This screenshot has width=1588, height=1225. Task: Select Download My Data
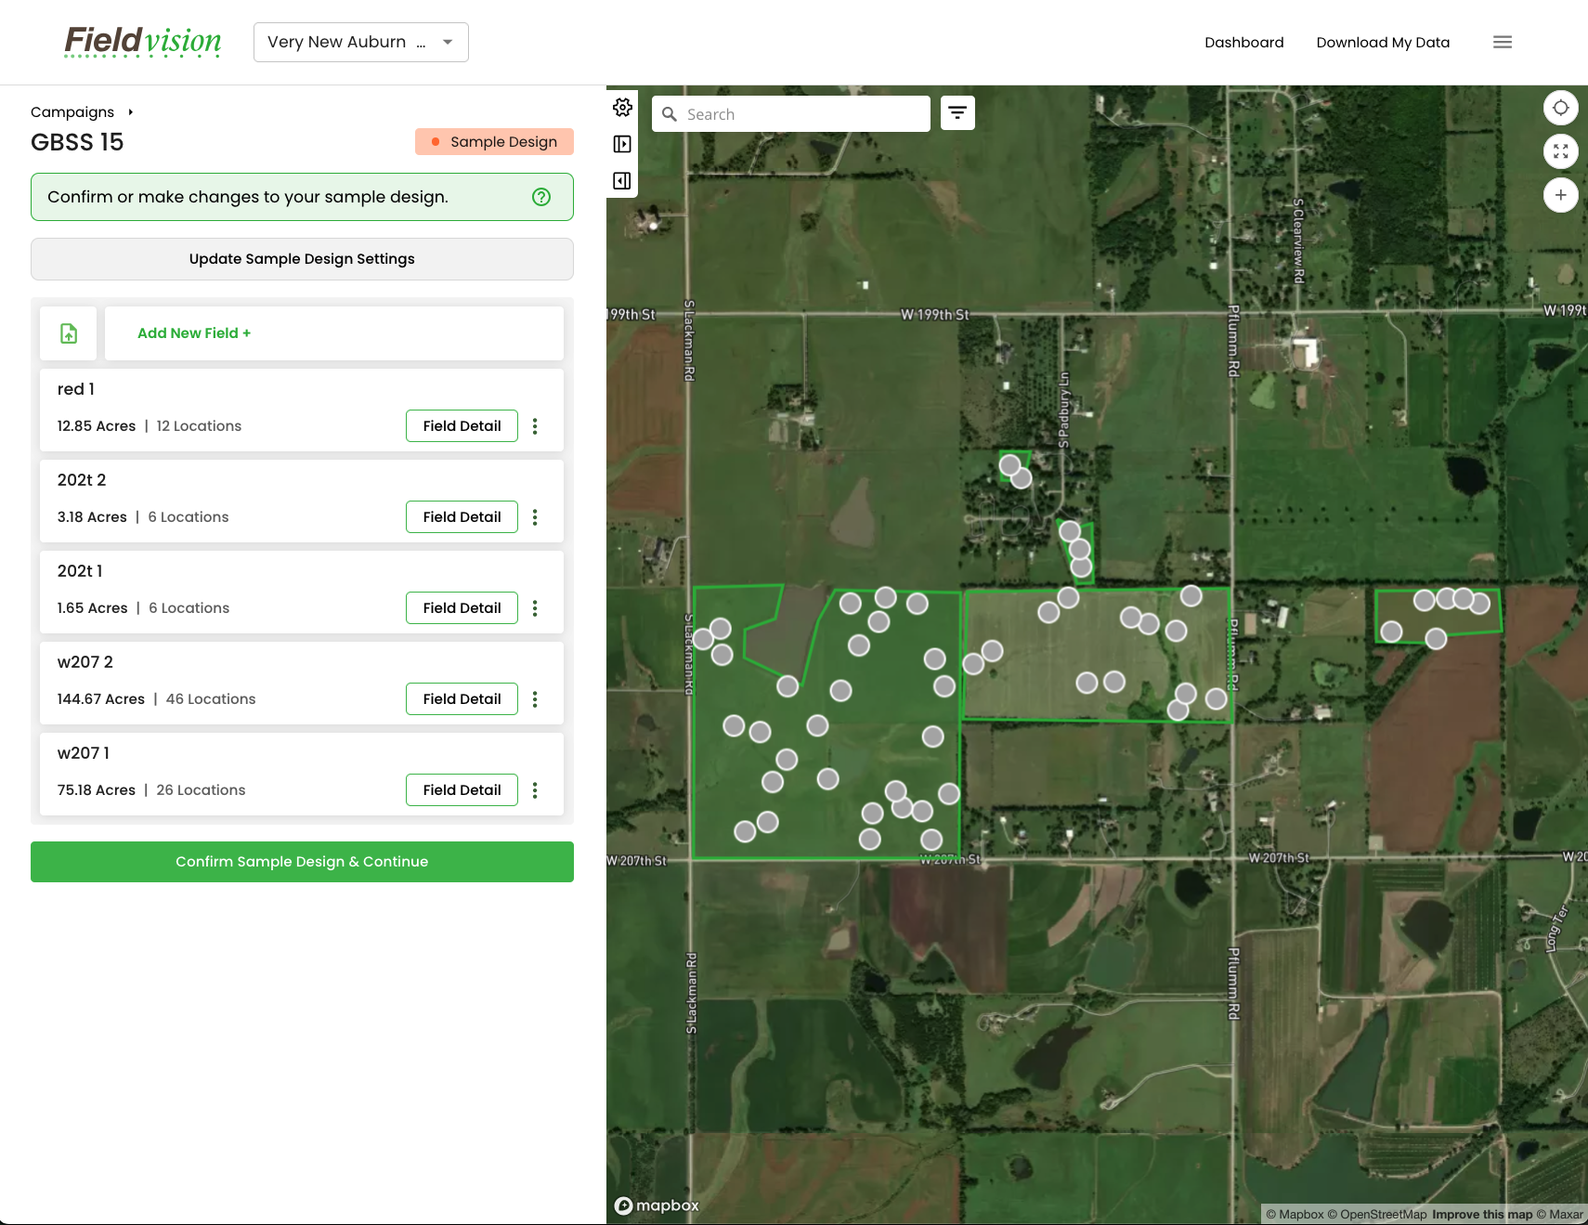[x=1383, y=42]
